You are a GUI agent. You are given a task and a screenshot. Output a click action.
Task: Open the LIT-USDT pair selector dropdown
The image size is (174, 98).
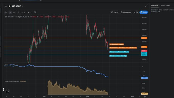pyautogui.click(x=22, y=6)
